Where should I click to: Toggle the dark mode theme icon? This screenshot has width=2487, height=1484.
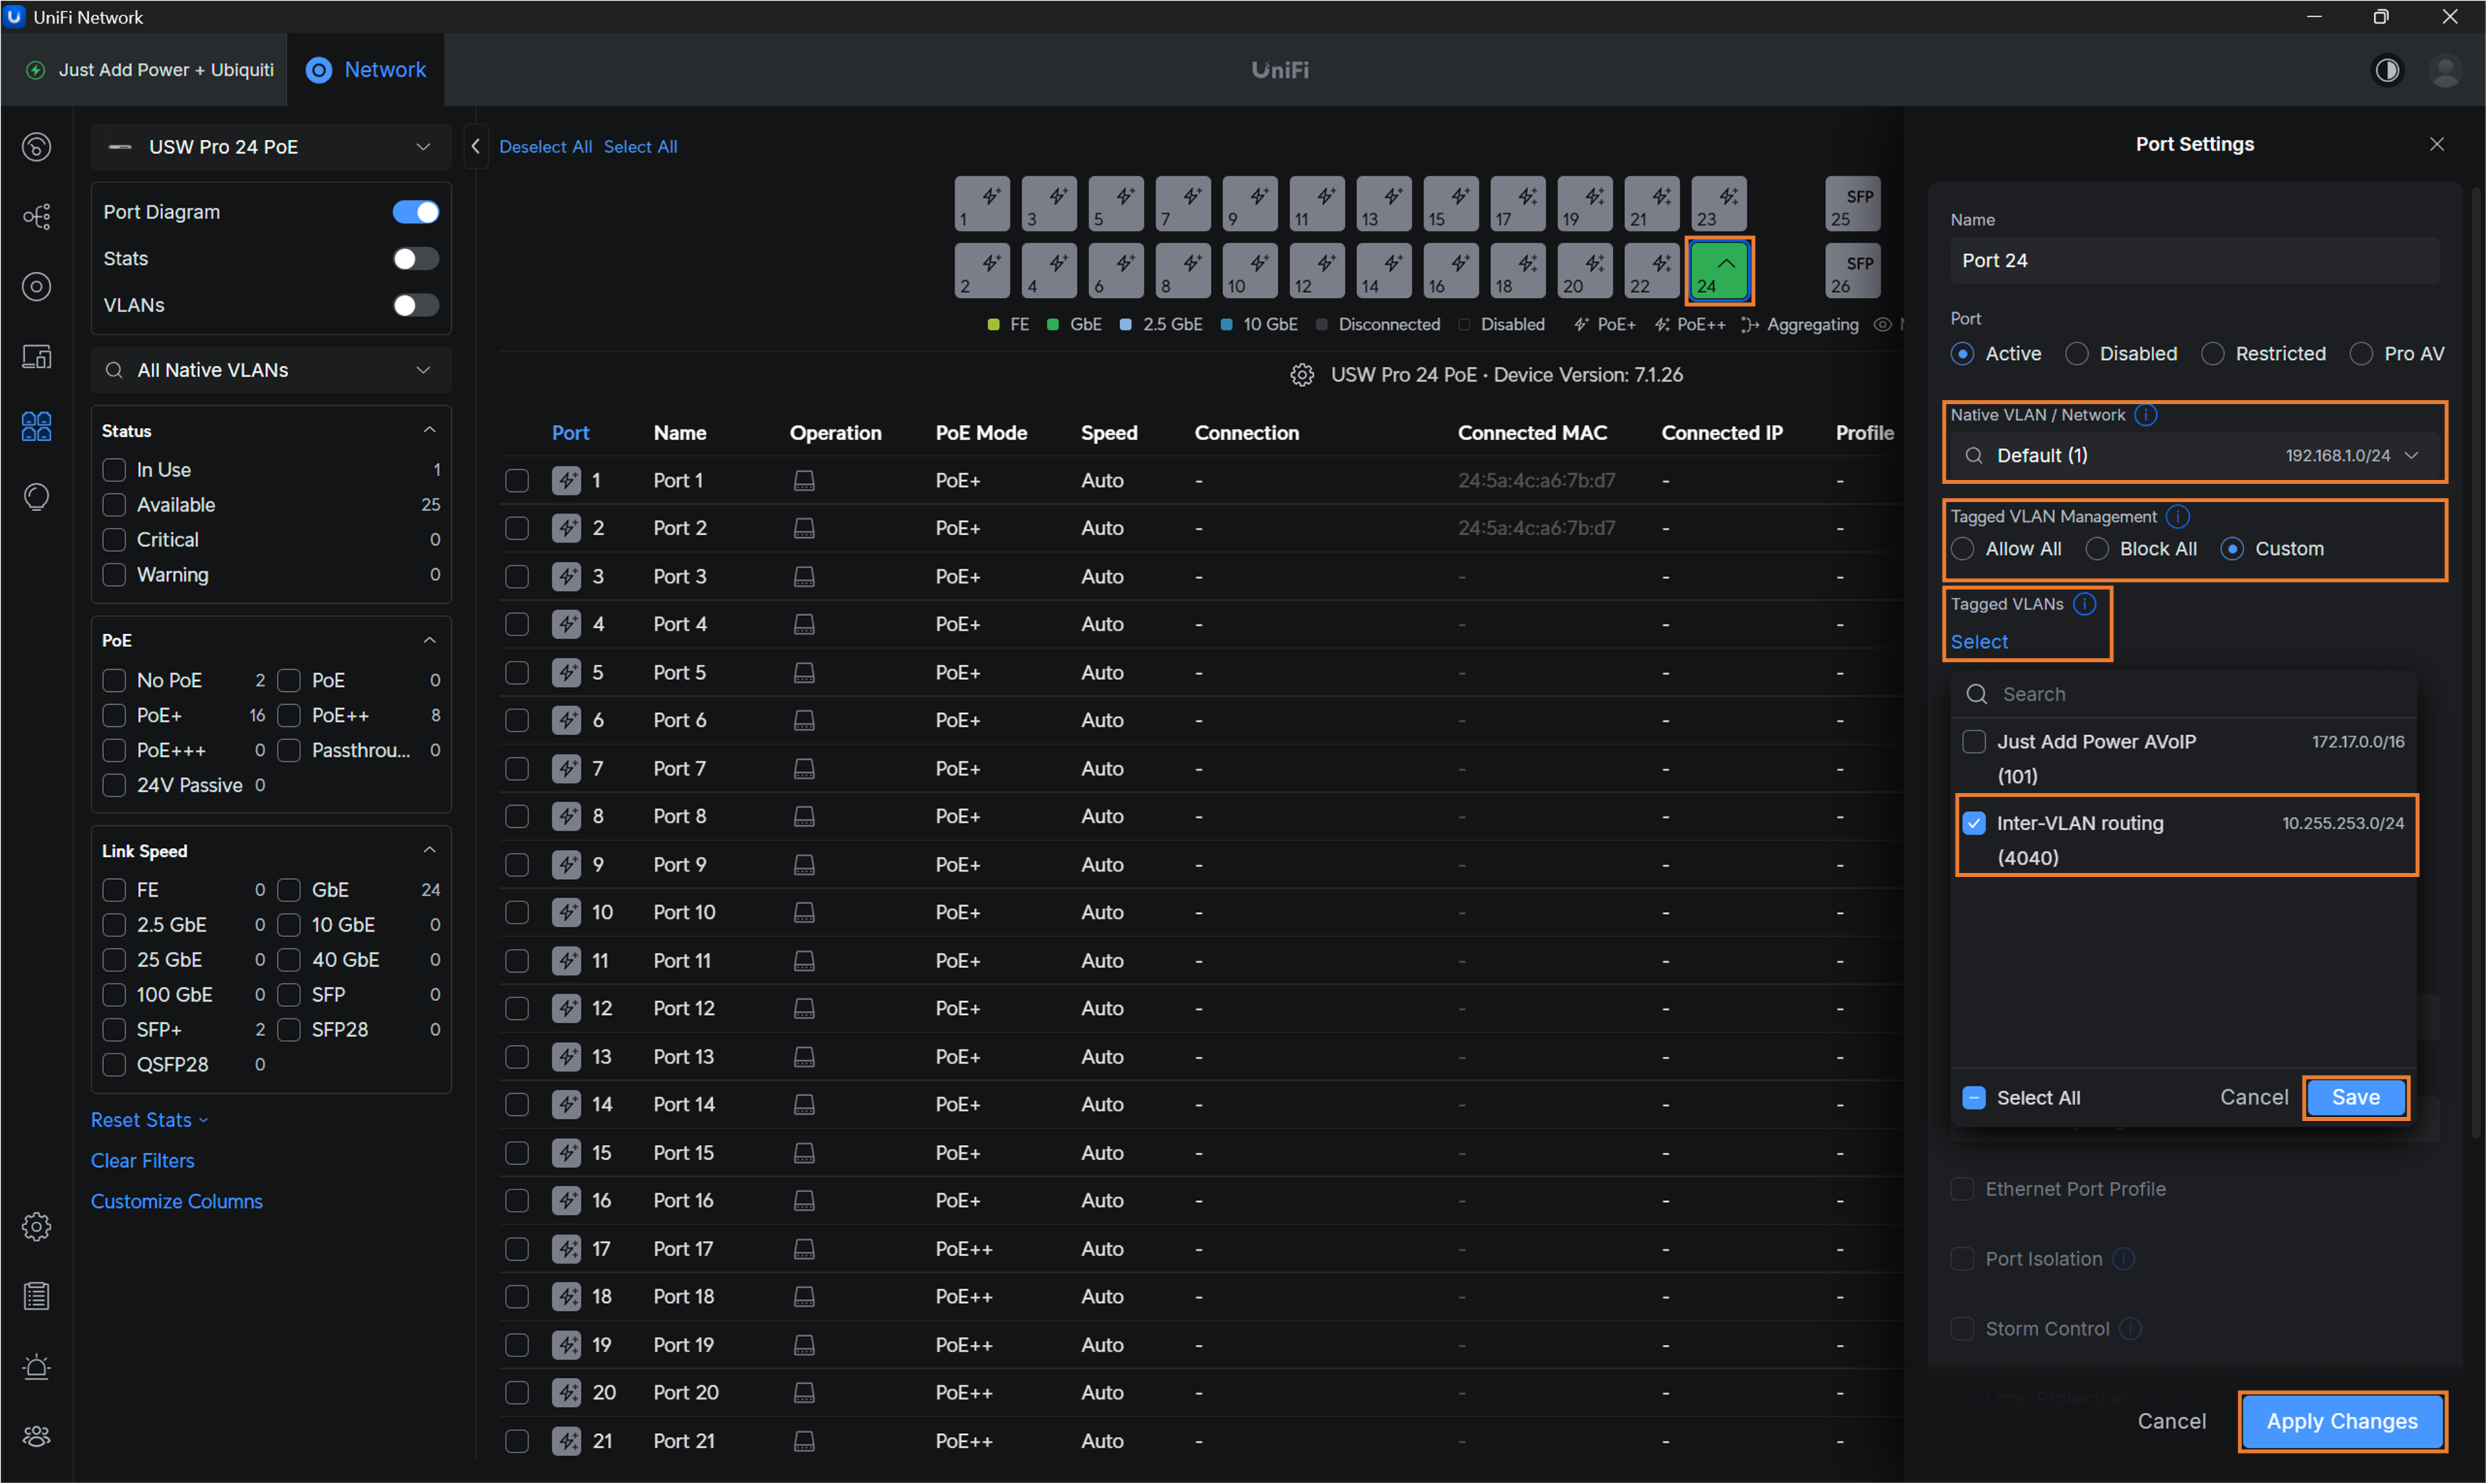(x=2387, y=70)
